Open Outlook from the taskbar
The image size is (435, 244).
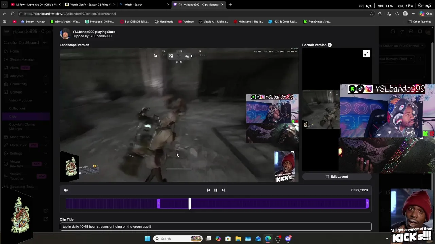click(x=258, y=239)
